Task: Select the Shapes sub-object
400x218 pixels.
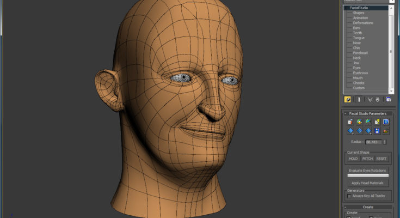Action: point(359,13)
